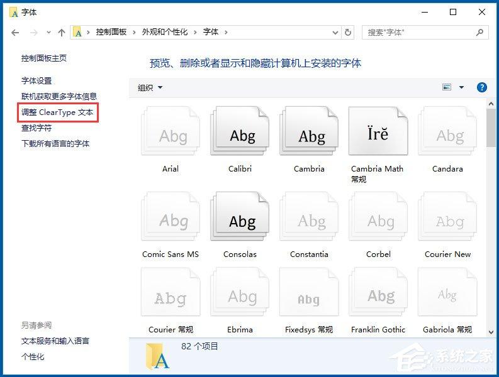
Task: Click the title bar font folder icon
Action: tap(14, 13)
